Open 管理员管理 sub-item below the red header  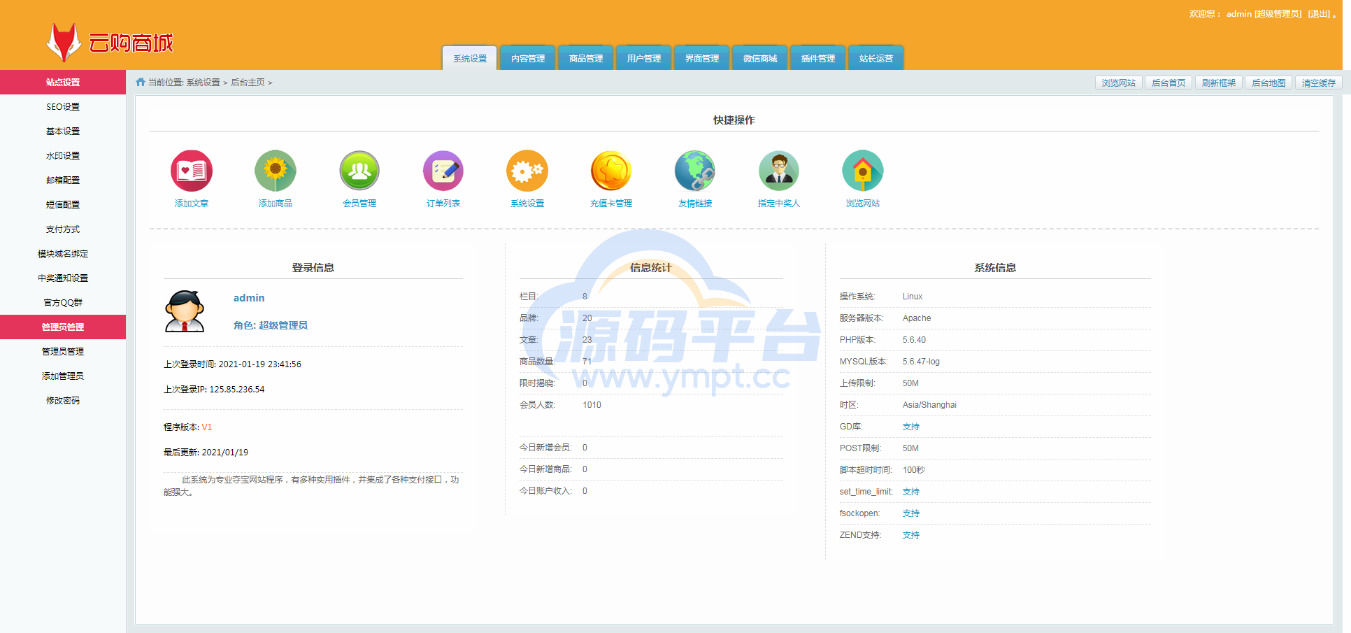click(63, 351)
